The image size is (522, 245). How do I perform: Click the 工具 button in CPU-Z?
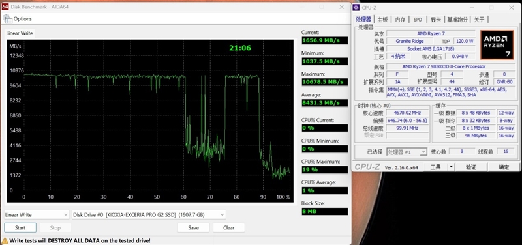(x=435, y=167)
